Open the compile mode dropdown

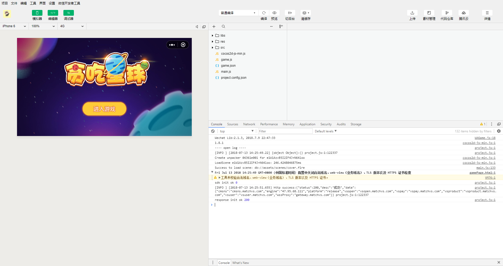click(238, 13)
